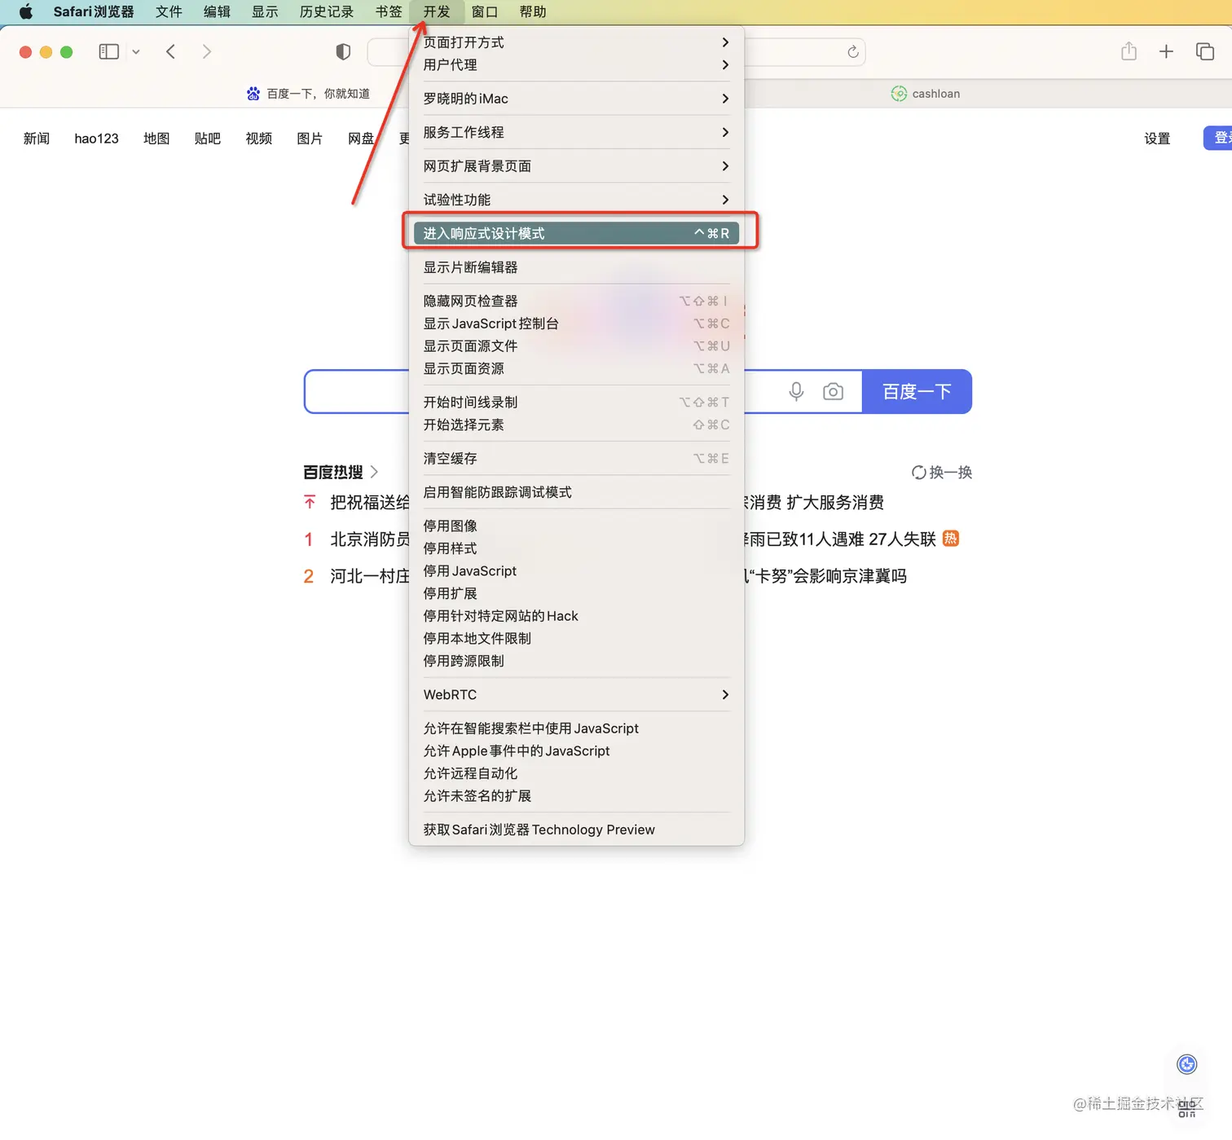Open the 编辑 menu

(217, 11)
